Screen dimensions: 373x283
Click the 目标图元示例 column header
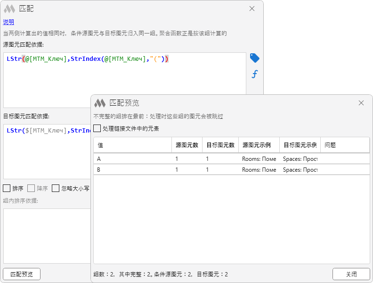[300, 145]
